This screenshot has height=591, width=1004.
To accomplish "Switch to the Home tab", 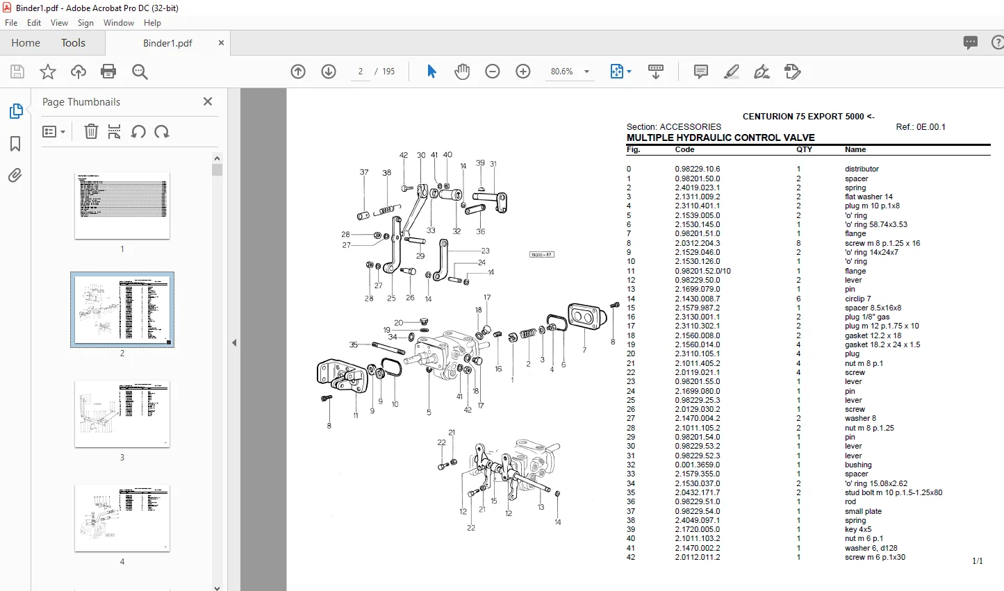I will click(x=26, y=43).
